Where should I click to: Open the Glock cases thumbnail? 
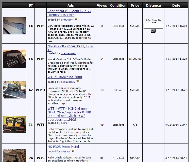(x=14, y=125)
